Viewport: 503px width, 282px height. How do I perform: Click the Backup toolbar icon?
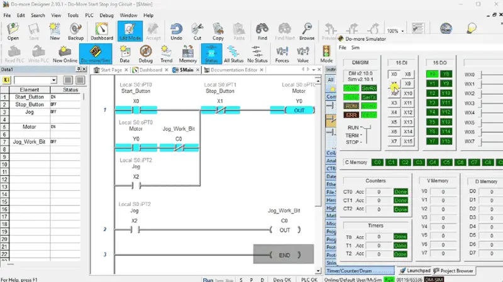tap(75, 31)
